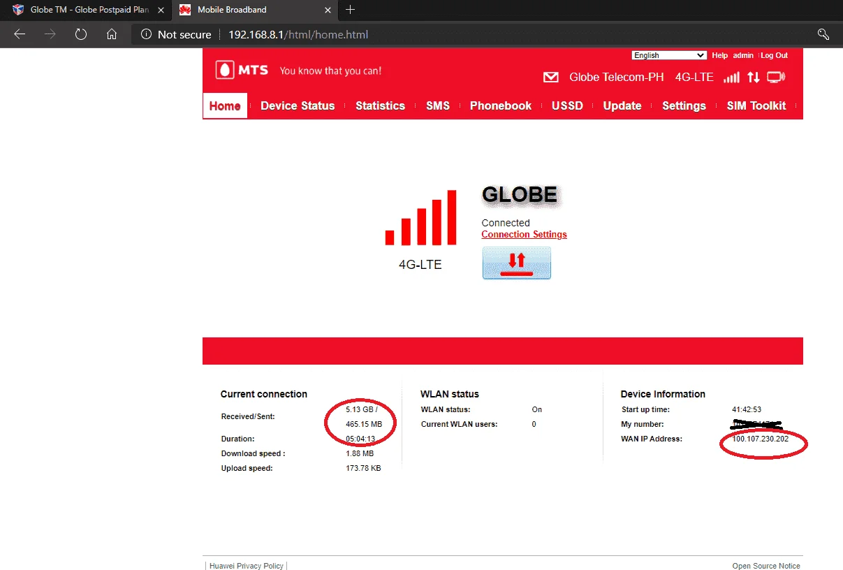The image size is (843, 570).
Task: Click the saved password key icon
Action: (823, 34)
